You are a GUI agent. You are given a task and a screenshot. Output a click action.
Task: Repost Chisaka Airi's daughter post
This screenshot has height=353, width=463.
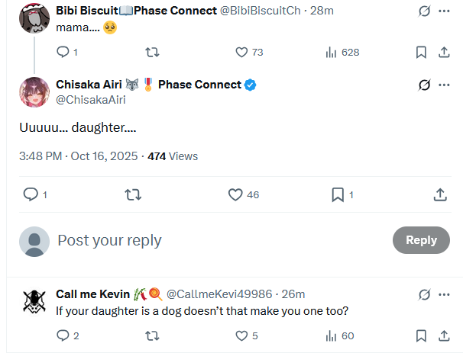tap(133, 194)
